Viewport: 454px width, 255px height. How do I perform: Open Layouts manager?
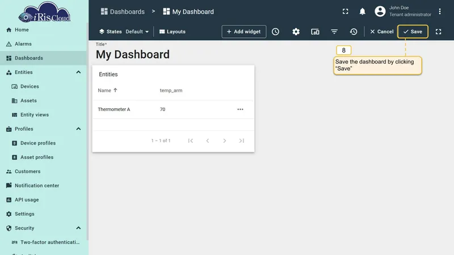pyautogui.click(x=173, y=32)
